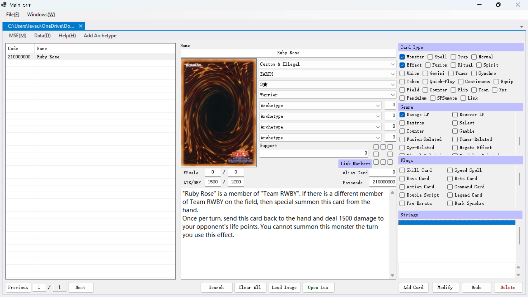Expand the Warrior race dropdown
This screenshot has height=297, width=528.
pos(393,95)
